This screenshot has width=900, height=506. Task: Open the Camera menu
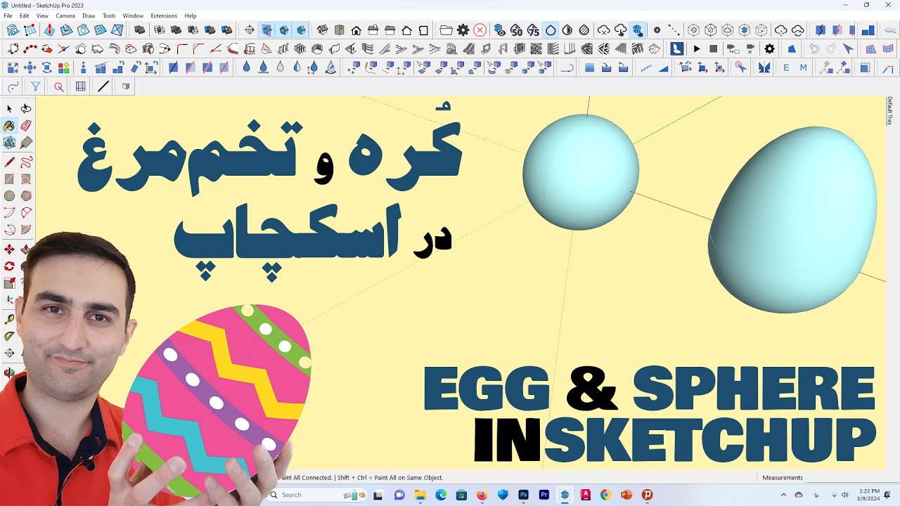(x=65, y=15)
